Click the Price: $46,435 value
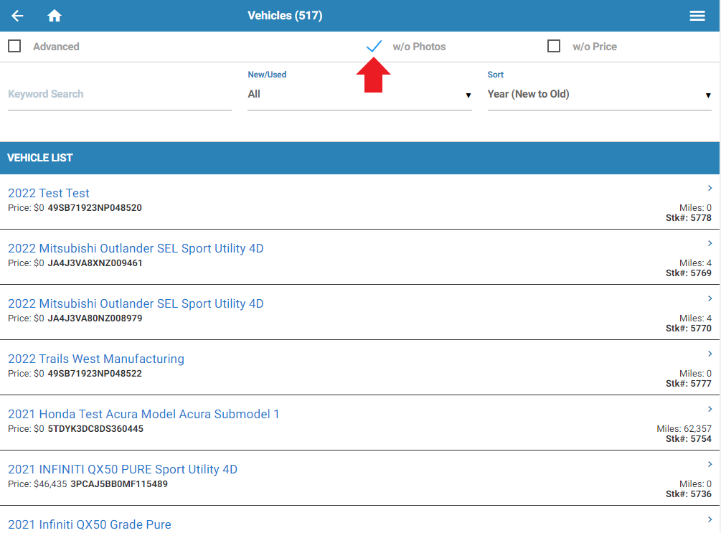This screenshot has height=533, width=721. pos(37,484)
